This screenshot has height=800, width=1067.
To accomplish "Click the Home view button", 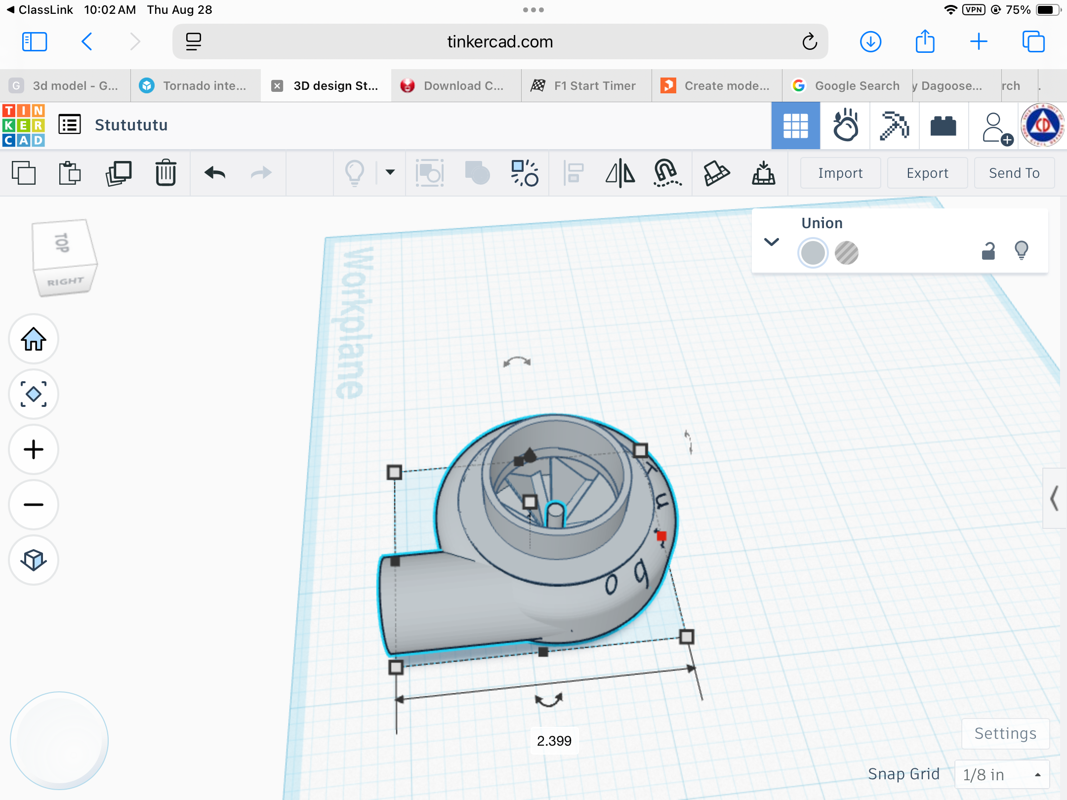I will tap(34, 339).
